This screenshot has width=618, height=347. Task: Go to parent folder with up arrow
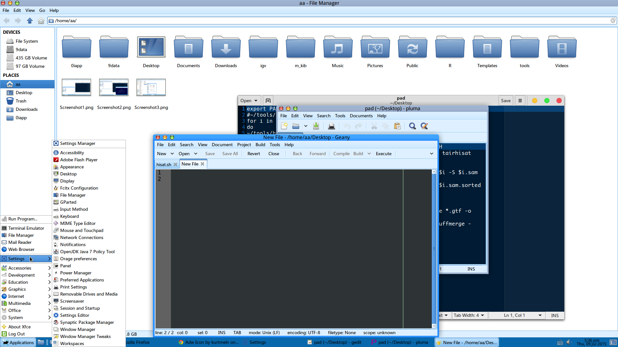pyautogui.click(x=30, y=21)
